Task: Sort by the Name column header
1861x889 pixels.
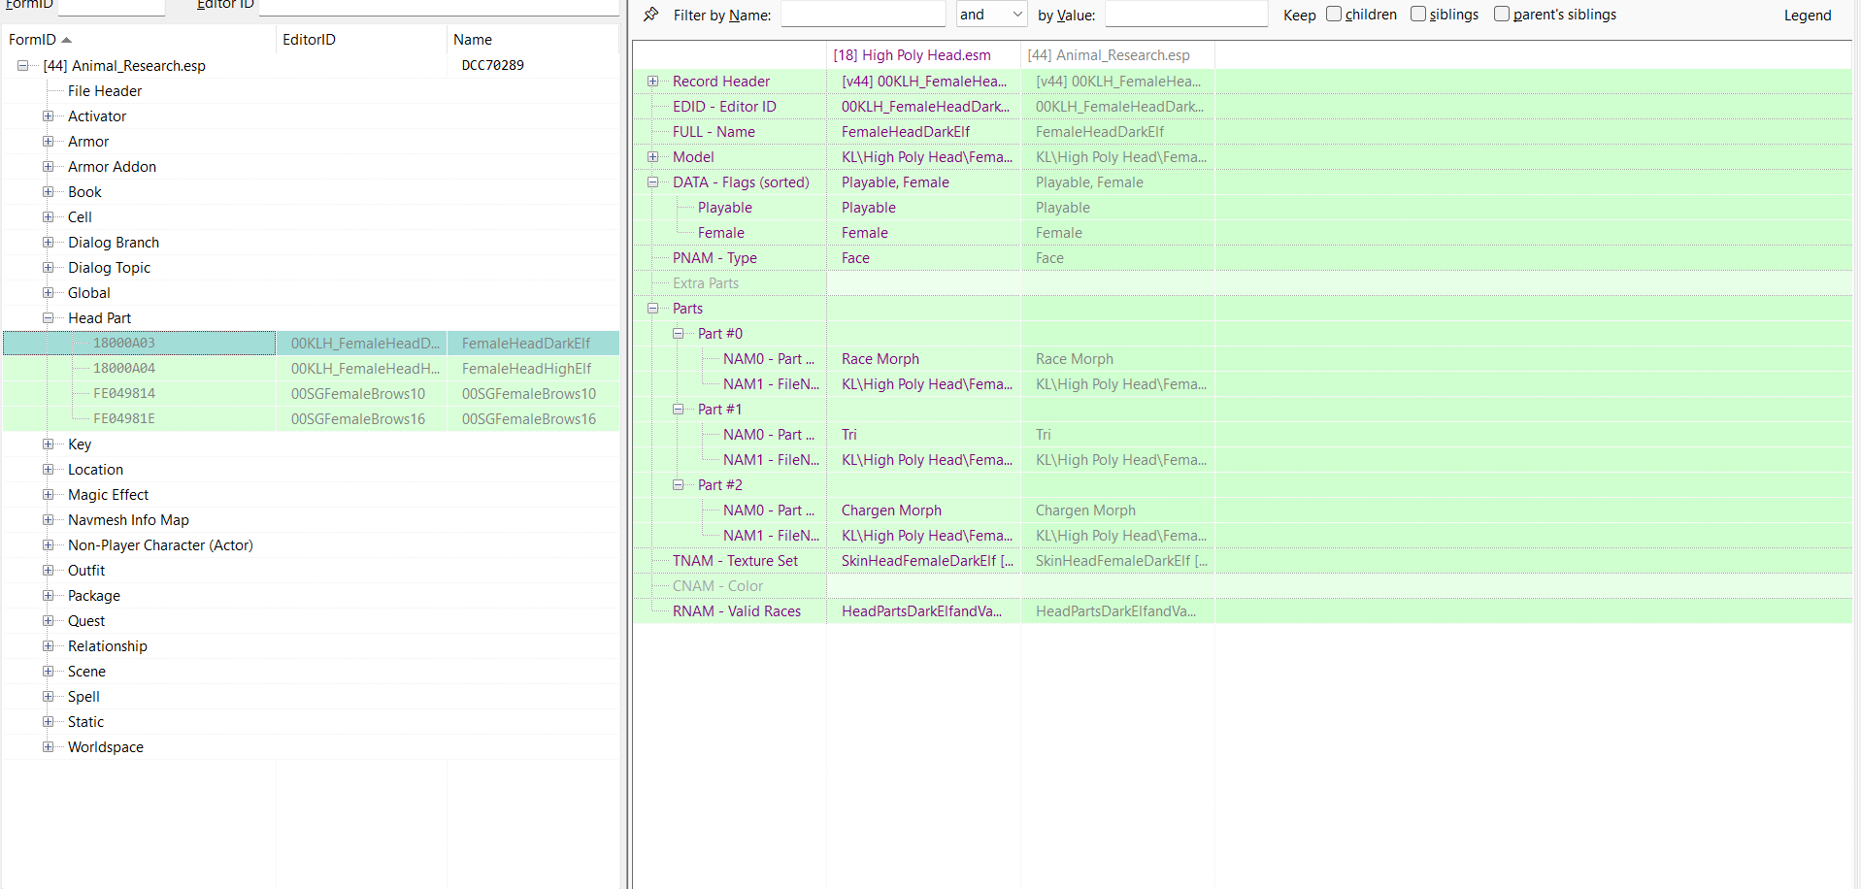Action: pyautogui.click(x=532, y=40)
